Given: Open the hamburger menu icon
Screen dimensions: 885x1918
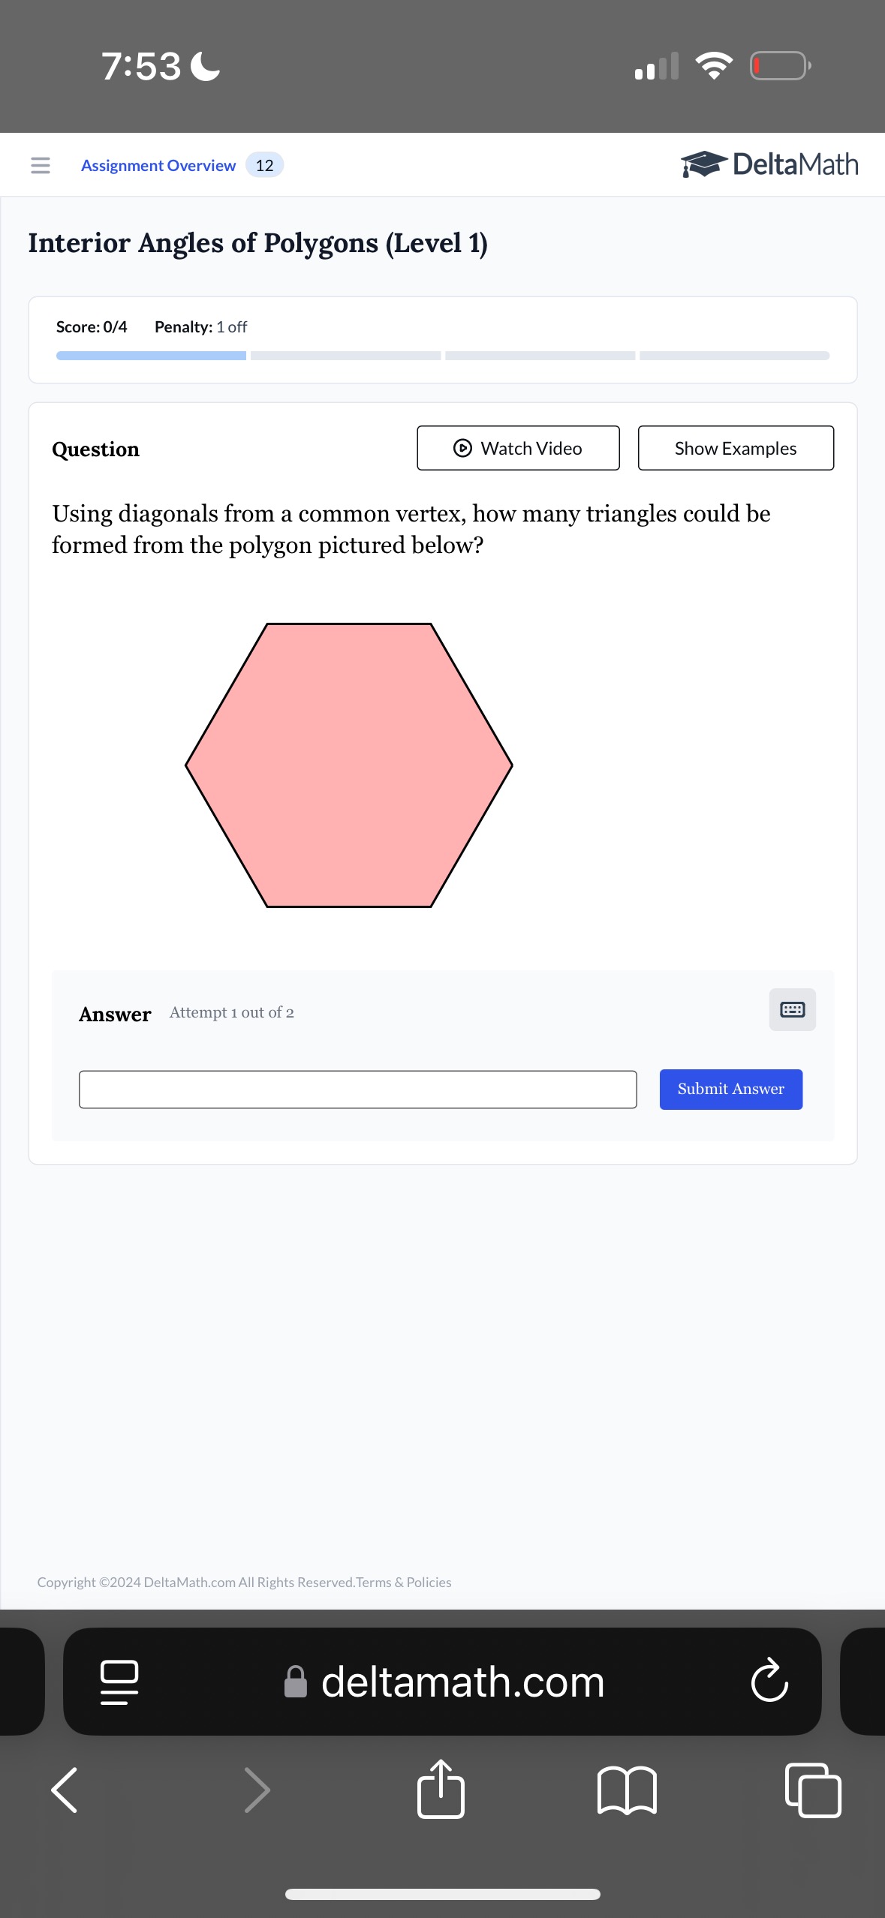Looking at the screenshot, I should click(x=41, y=165).
